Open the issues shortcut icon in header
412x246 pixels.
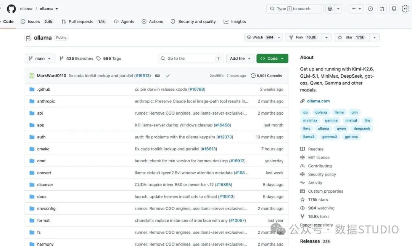[370, 9]
